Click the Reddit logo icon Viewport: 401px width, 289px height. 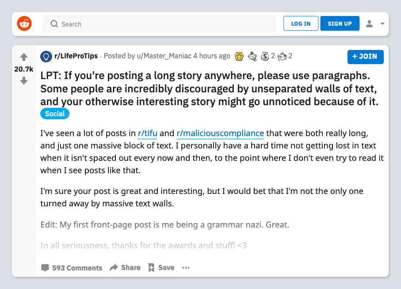point(24,23)
